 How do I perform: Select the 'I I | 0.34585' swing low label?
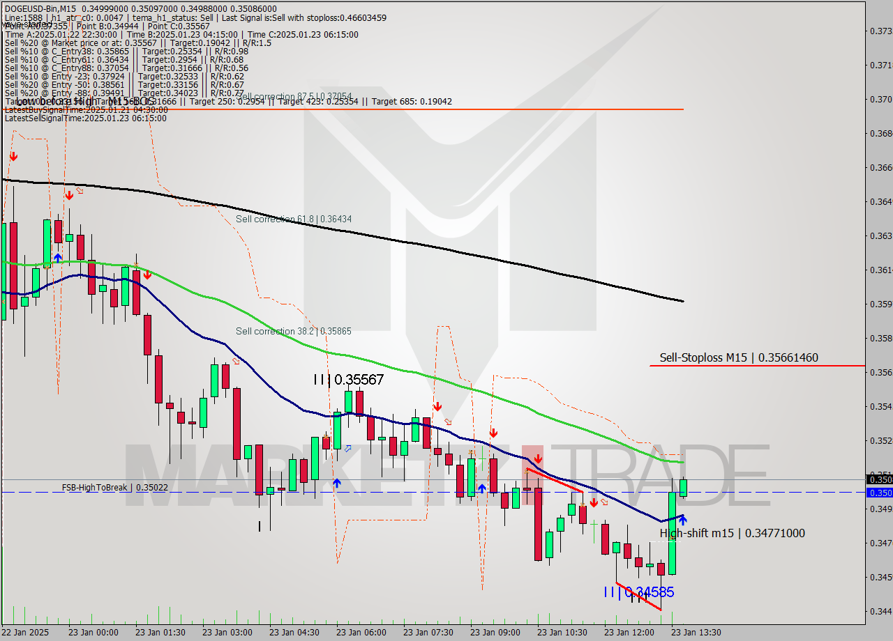pos(639,592)
